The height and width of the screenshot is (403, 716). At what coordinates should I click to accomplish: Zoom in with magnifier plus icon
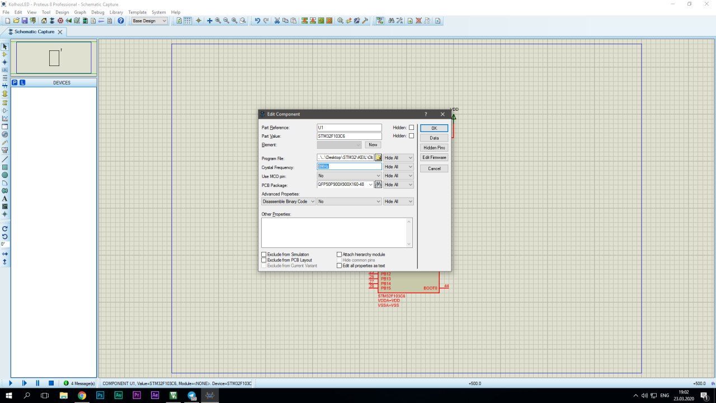[218, 21]
